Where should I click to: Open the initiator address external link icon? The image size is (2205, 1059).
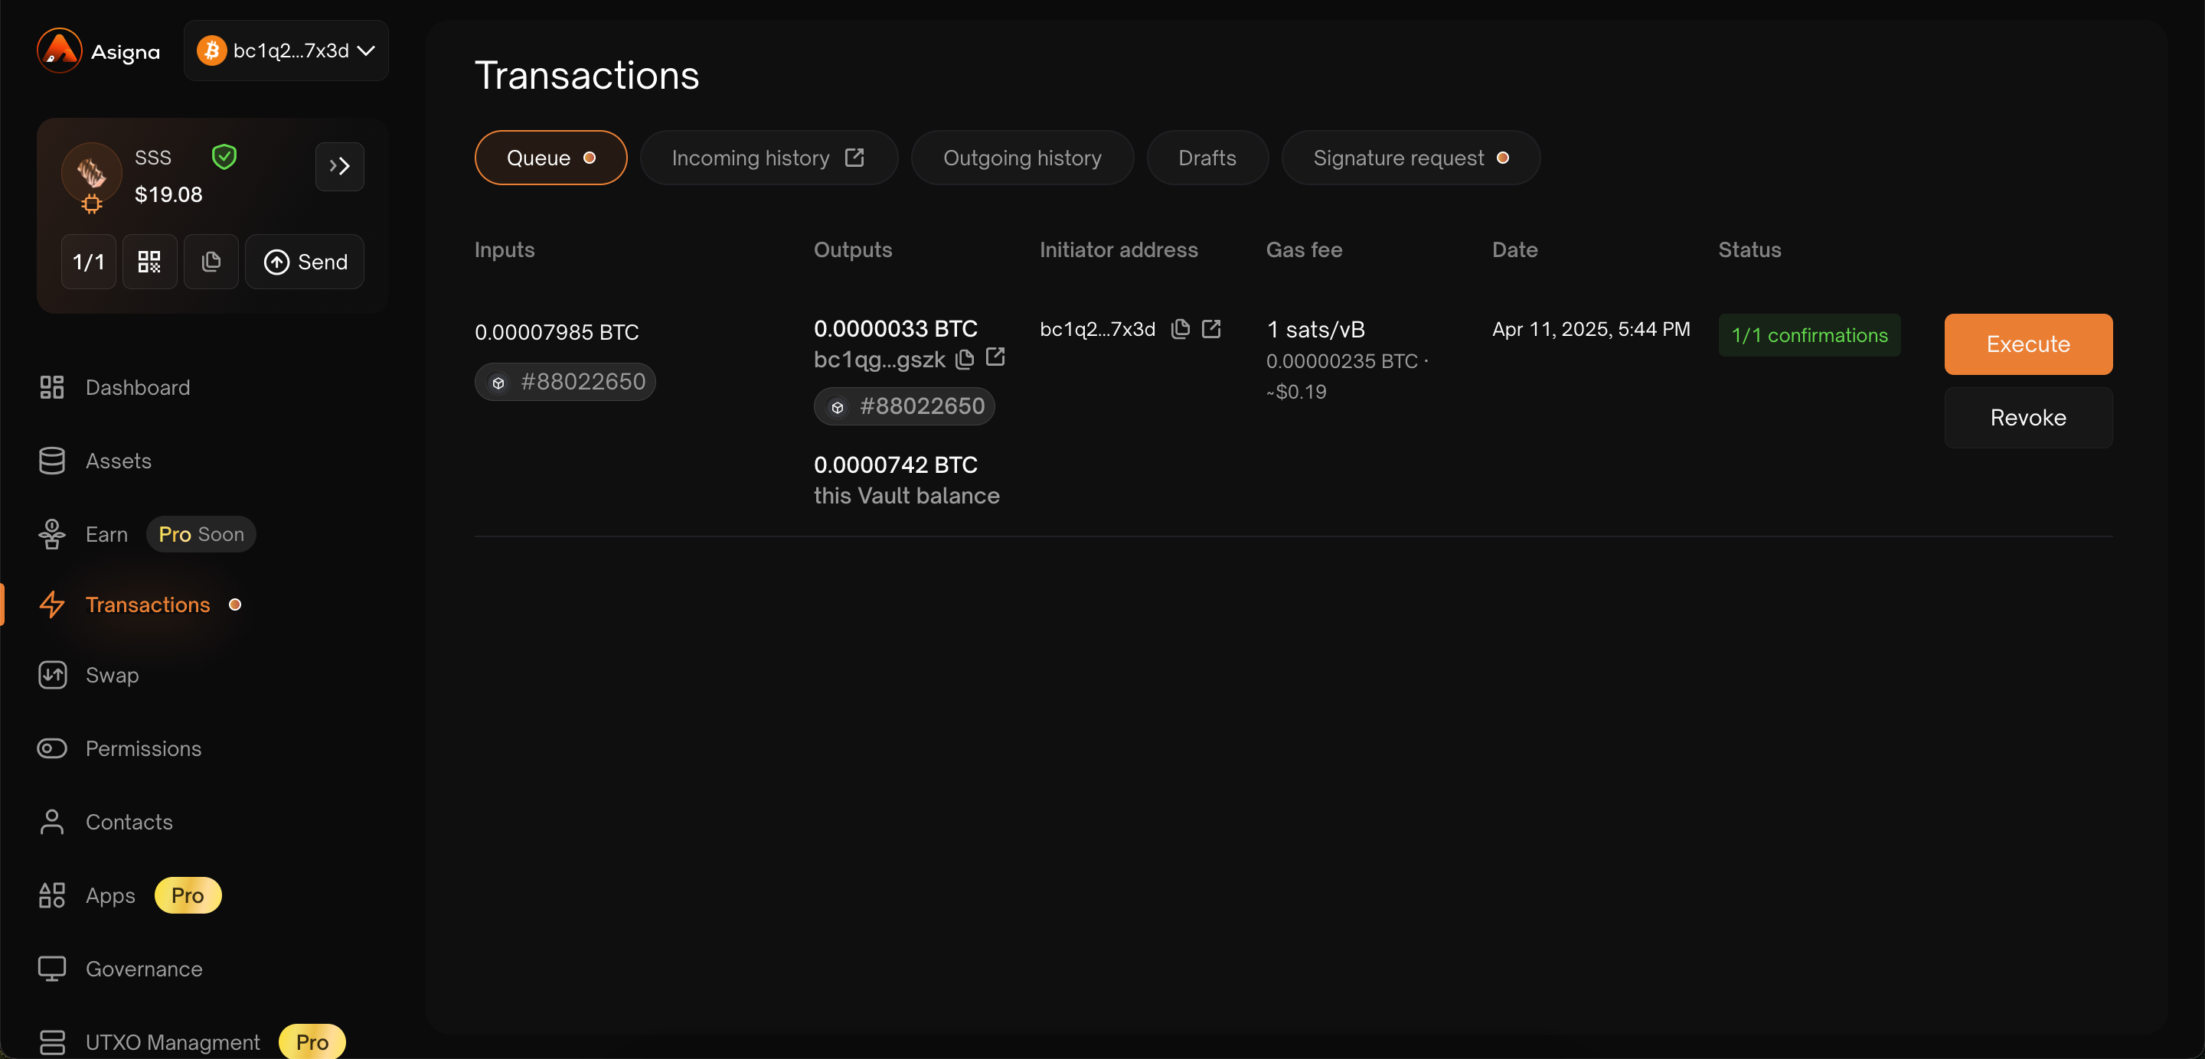tap(1210, 329)
